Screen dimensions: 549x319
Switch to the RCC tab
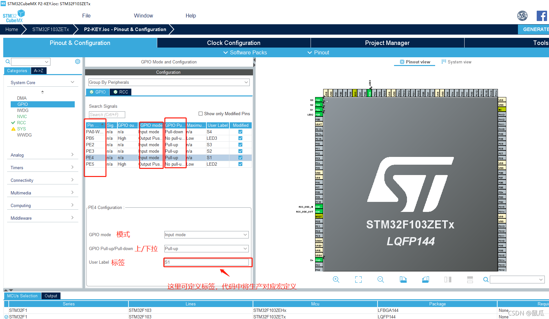(x=120, y=92)
